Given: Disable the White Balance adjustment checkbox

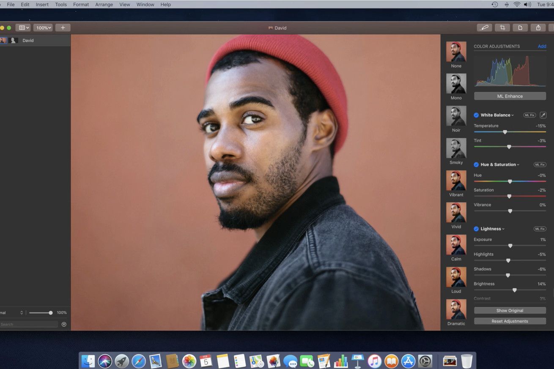Looking at the screenshot, I should click(x=476, y=115).
